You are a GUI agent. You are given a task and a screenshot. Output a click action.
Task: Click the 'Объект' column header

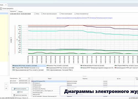(50, 79)
